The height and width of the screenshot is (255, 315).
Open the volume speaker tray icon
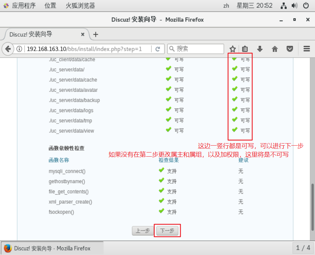tap(295, 6)
